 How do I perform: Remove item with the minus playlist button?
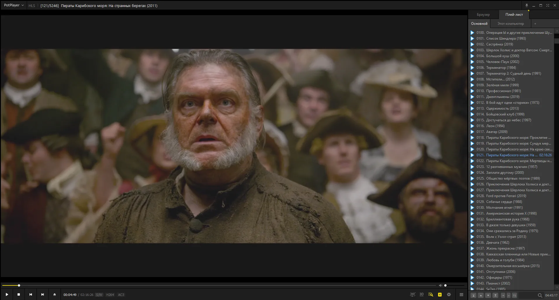point(508,295)
